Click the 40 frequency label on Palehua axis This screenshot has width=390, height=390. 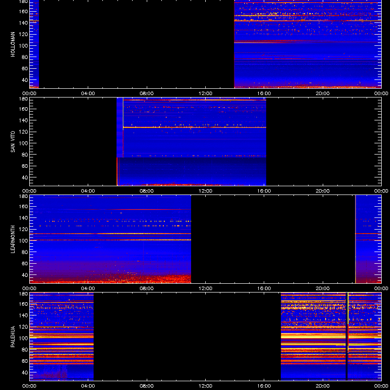pos(25,372)
